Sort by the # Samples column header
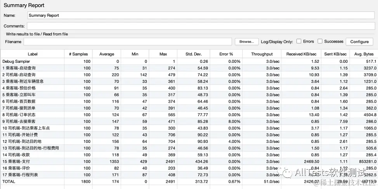The image size is (378, 189). coord(78,54)
